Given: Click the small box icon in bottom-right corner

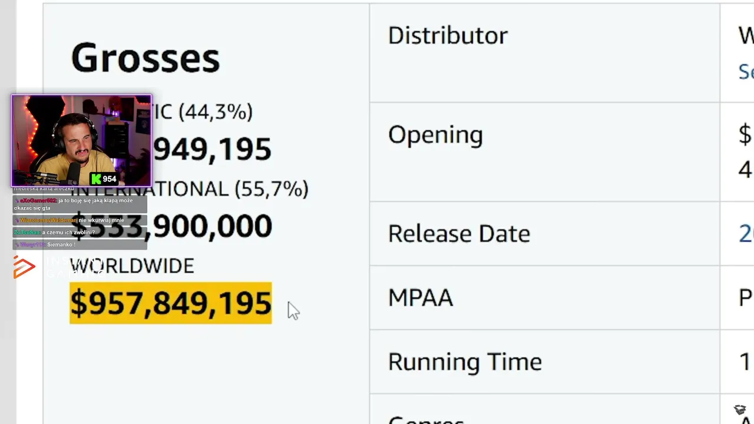Looking at the screenshot, I should click(x=740, y=410).
